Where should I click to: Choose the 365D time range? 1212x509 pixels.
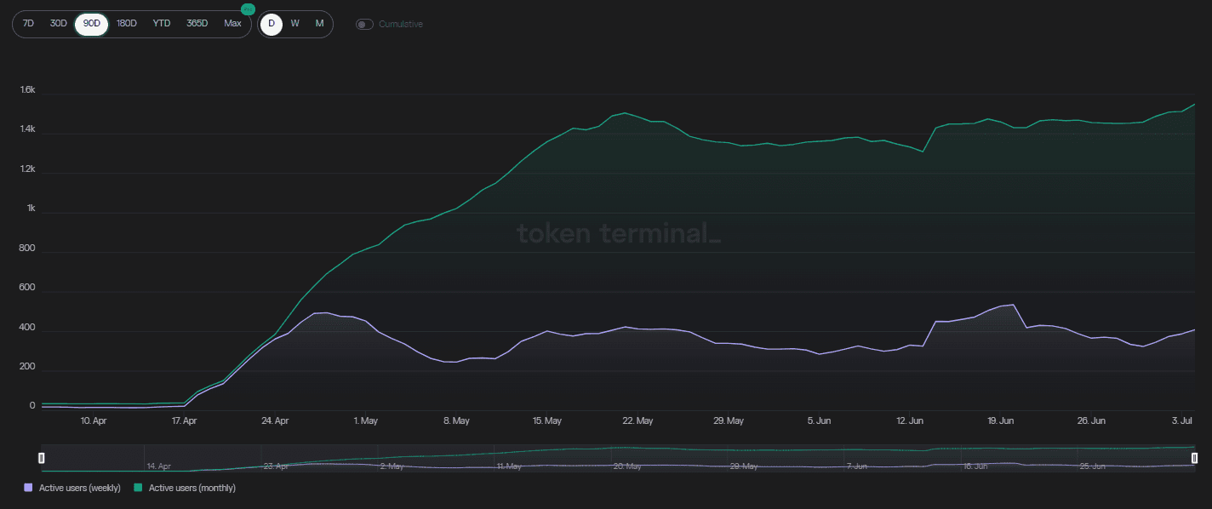click(197, 24)
